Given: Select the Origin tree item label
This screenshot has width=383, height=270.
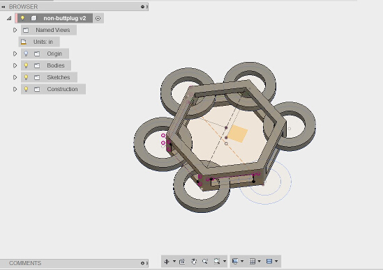Looking at the screenshot, I should click(x=54, y=54).
